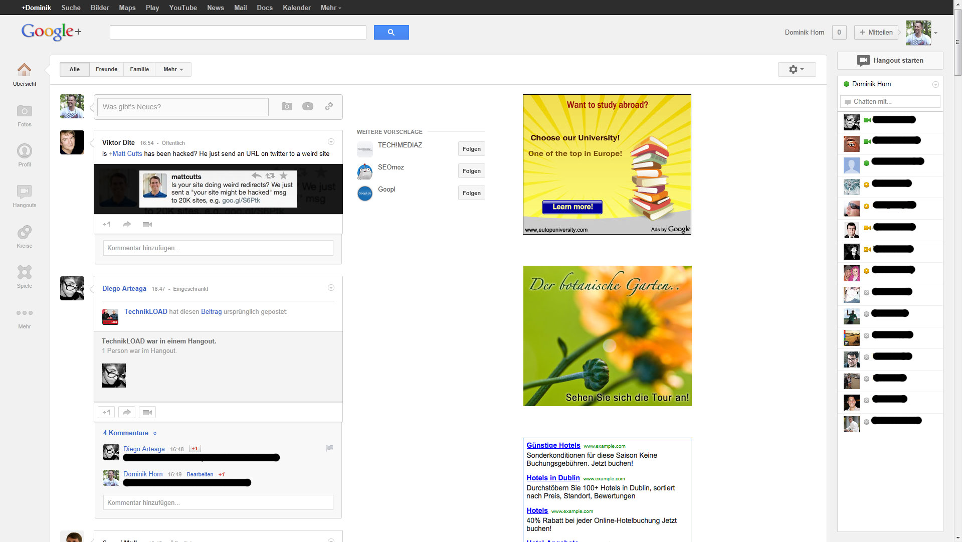Select the Familie stream tab
The height and width of the screenshot is (542, 962).
[139, 69]
